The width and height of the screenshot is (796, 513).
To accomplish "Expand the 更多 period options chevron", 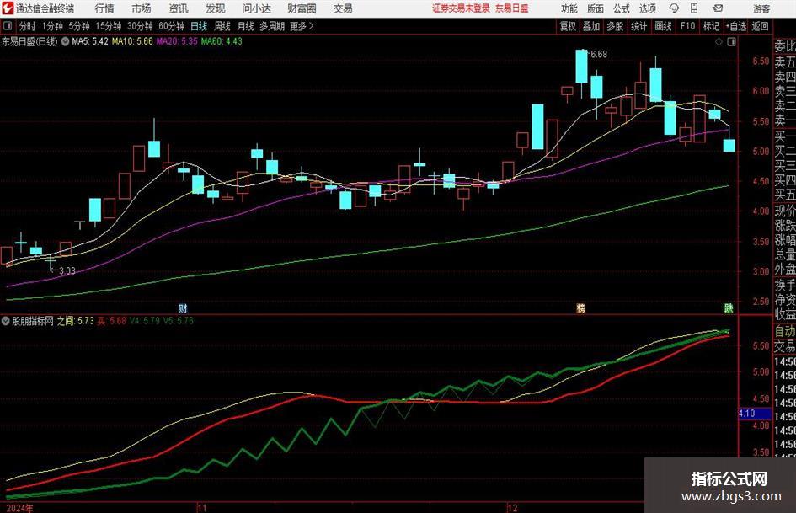I will click(x=311, y=26).
